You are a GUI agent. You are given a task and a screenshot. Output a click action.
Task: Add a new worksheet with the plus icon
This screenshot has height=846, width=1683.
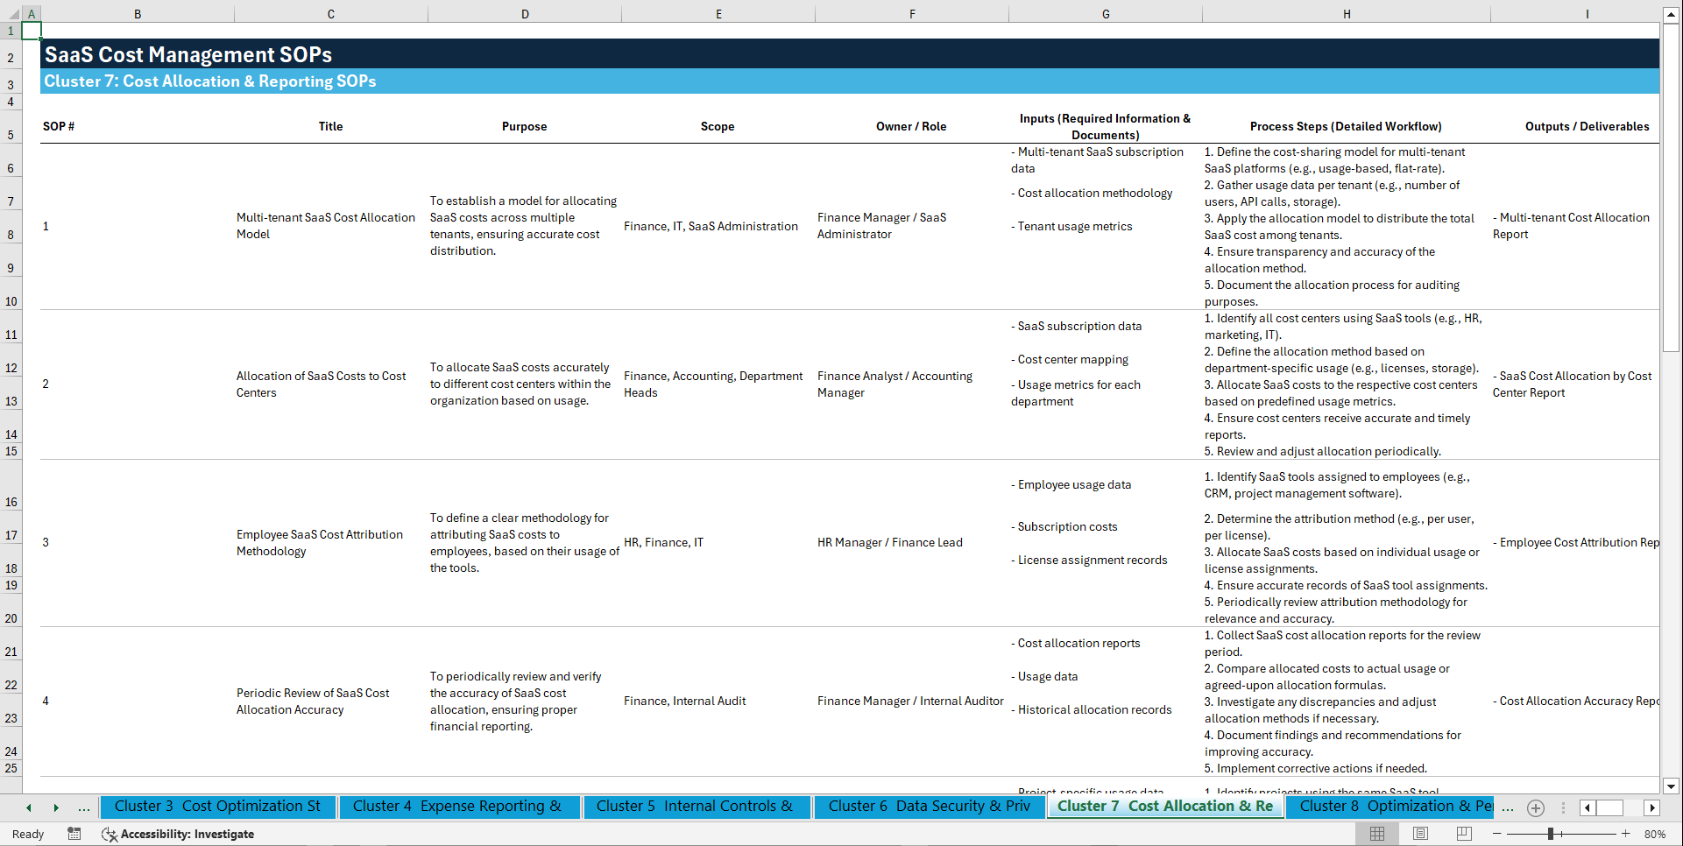click(1535, 807)
